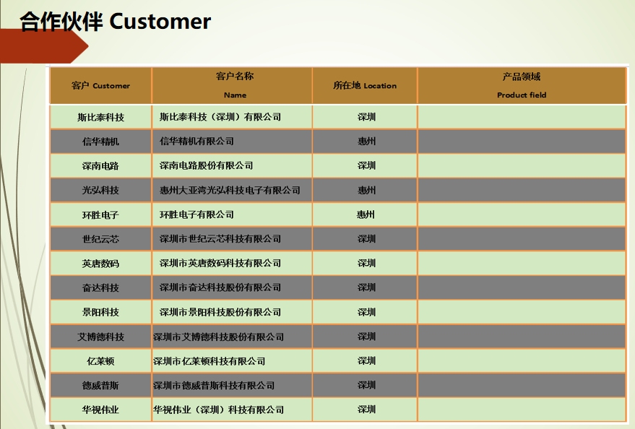Viewport: 635px width, 429px height.
Task: Click 深圳 location in 艾博德科技 row
Action: coord(366,337)
